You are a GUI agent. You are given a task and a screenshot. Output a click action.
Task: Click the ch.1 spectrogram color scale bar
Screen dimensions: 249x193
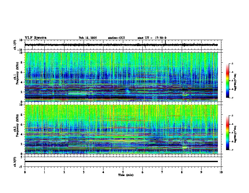pyautogui.click(x=228, y=81)
